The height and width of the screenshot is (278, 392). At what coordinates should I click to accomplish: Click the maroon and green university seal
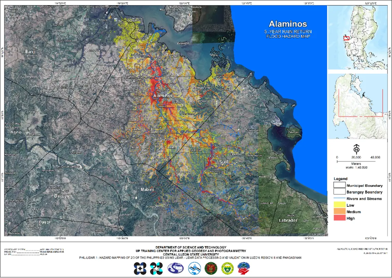(x=210, y=268)
